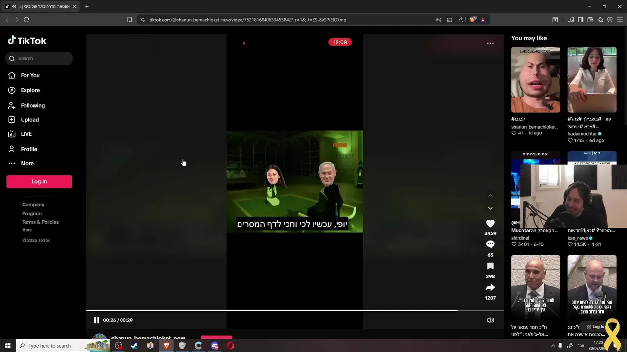Open Terms & Policies link

tap(40, 222)
